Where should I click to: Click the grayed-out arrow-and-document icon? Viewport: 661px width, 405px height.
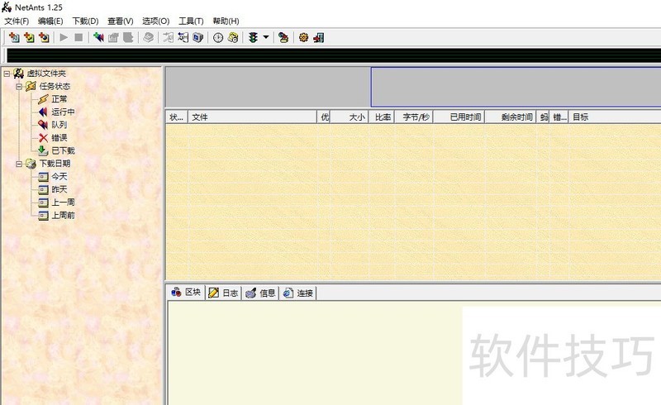coord(169,37)
